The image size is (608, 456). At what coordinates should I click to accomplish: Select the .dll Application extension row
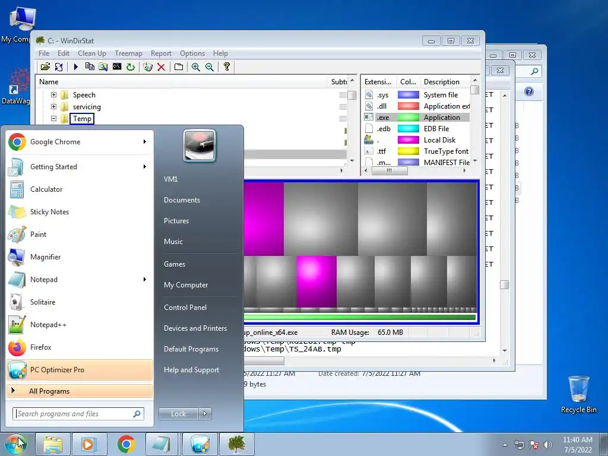click(416, 106)
